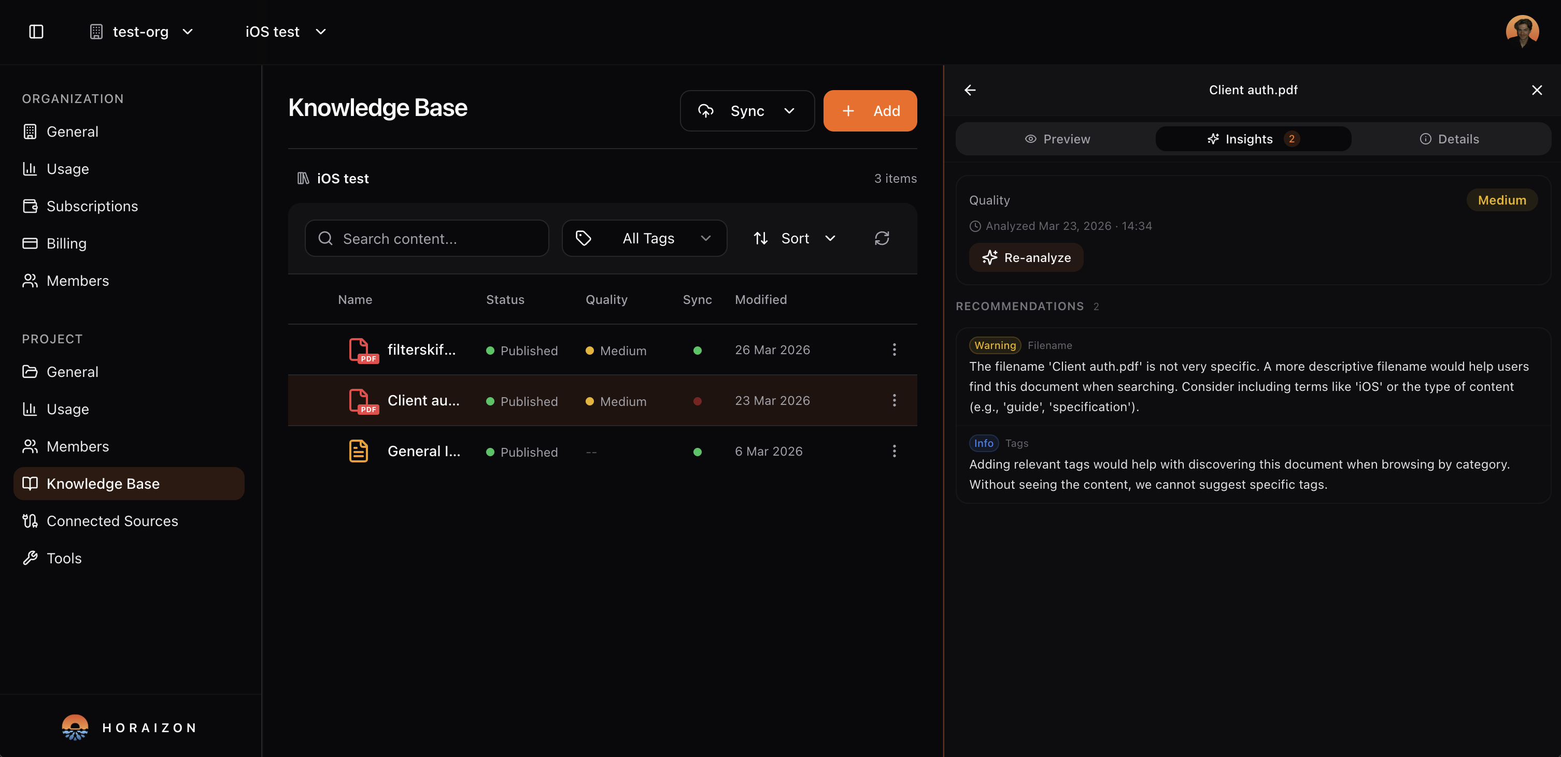
Task: Toggle the sidebar collapse icon
Action: pyautogui.click(x=36, y=32)
